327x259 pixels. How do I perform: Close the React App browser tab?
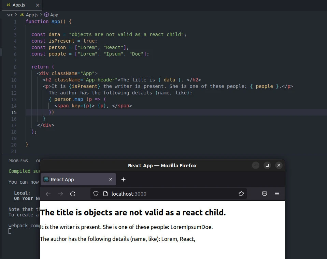[111, 180]
